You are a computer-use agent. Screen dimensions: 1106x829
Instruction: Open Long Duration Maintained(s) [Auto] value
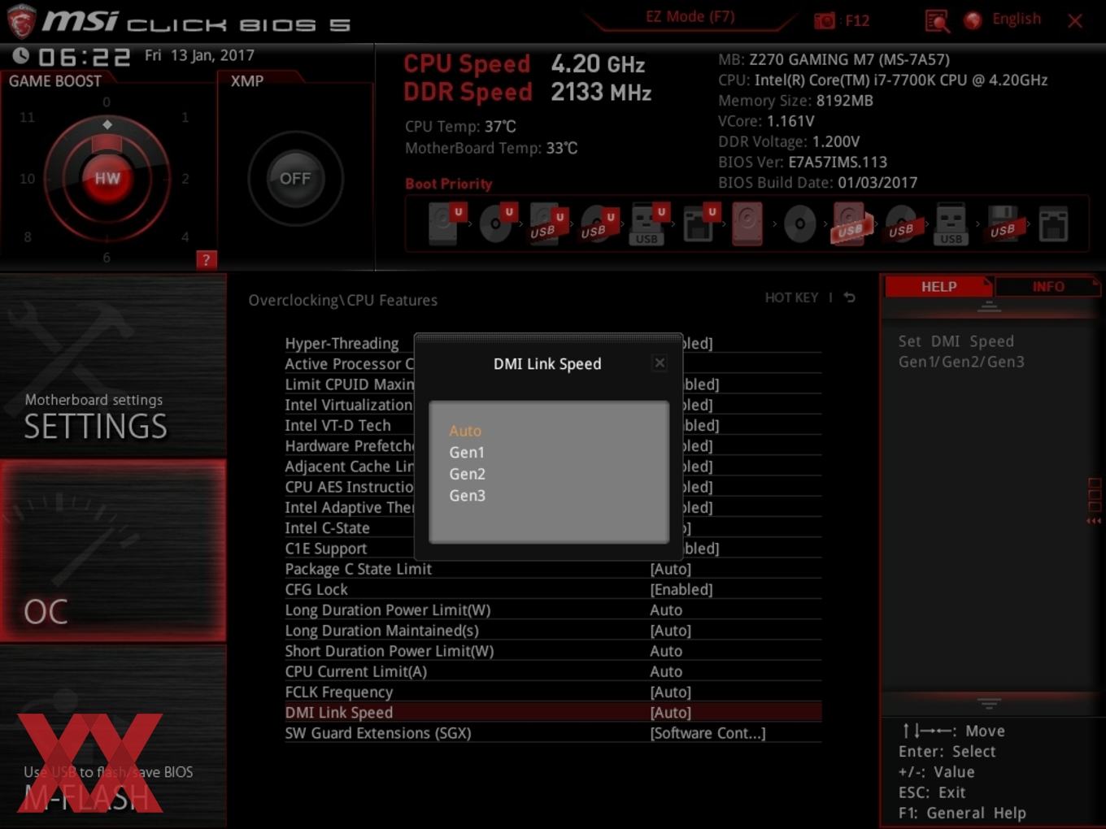(670, 631)
